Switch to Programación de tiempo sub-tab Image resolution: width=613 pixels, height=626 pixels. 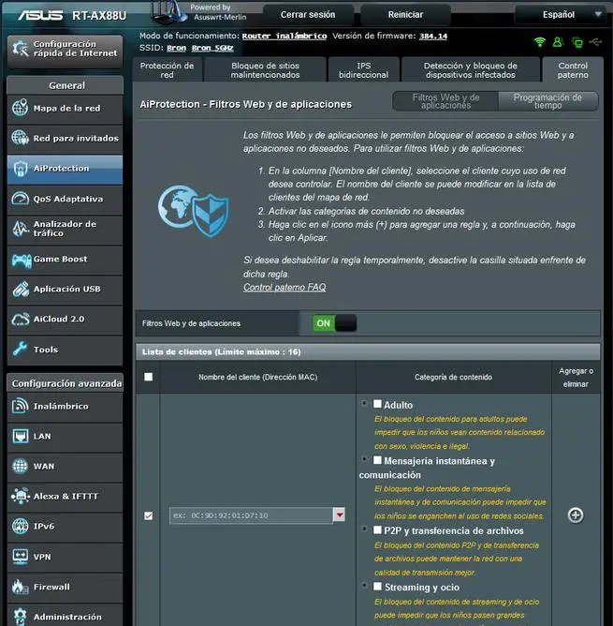pos(547,101)
